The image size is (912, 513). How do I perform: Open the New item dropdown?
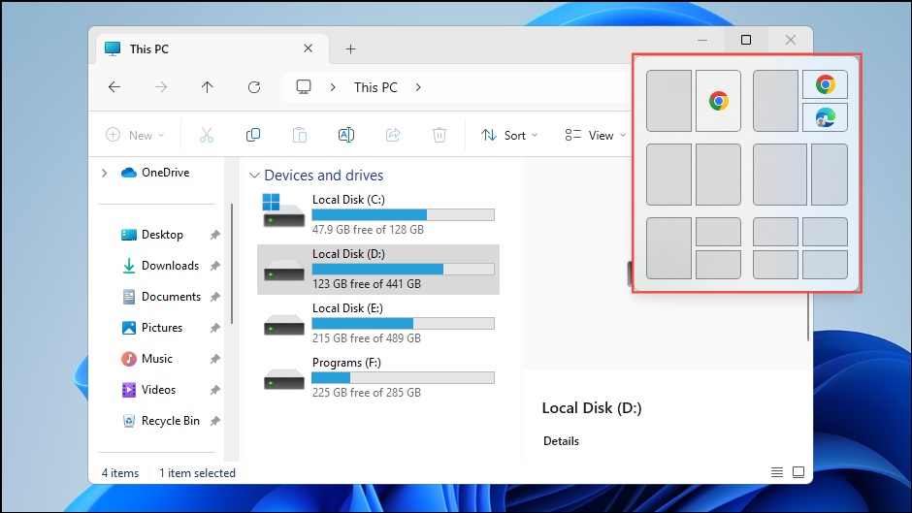pos(135,135)
